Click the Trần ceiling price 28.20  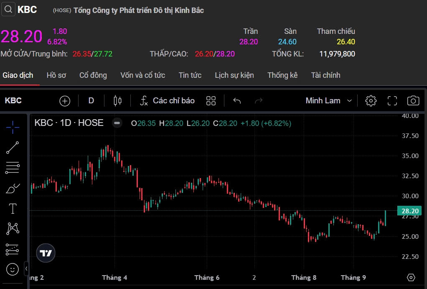coord(249,42)
